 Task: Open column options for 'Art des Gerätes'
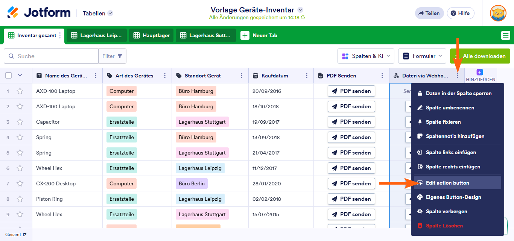165,76
